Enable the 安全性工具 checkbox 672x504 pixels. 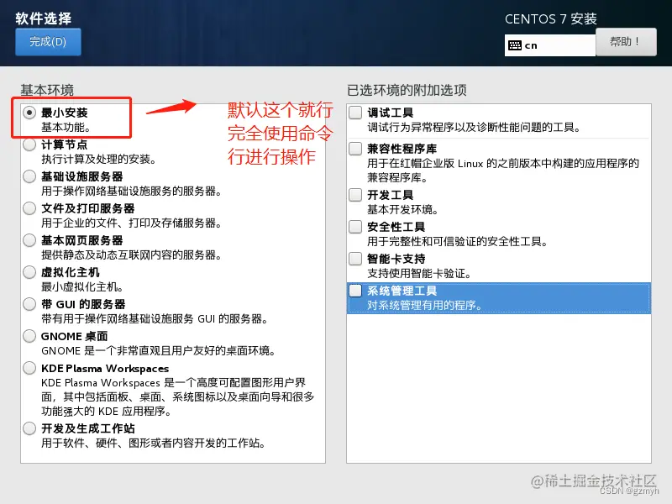(355, 227)
